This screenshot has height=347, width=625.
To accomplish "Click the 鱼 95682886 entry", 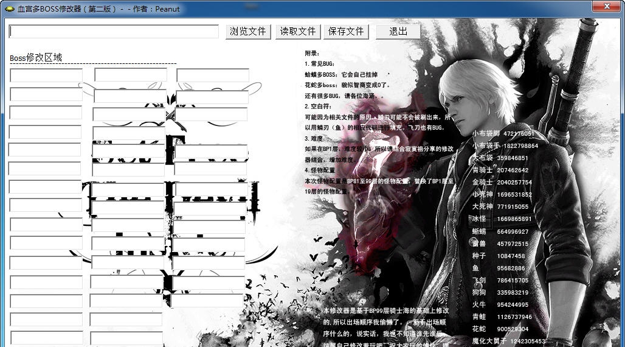I will tap(499, 268).
